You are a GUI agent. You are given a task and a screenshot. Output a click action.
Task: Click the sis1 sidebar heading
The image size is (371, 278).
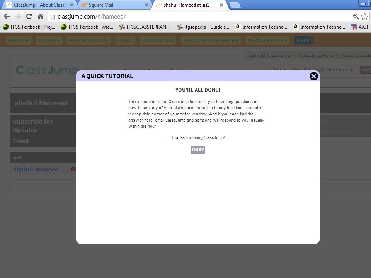(17, 158)
